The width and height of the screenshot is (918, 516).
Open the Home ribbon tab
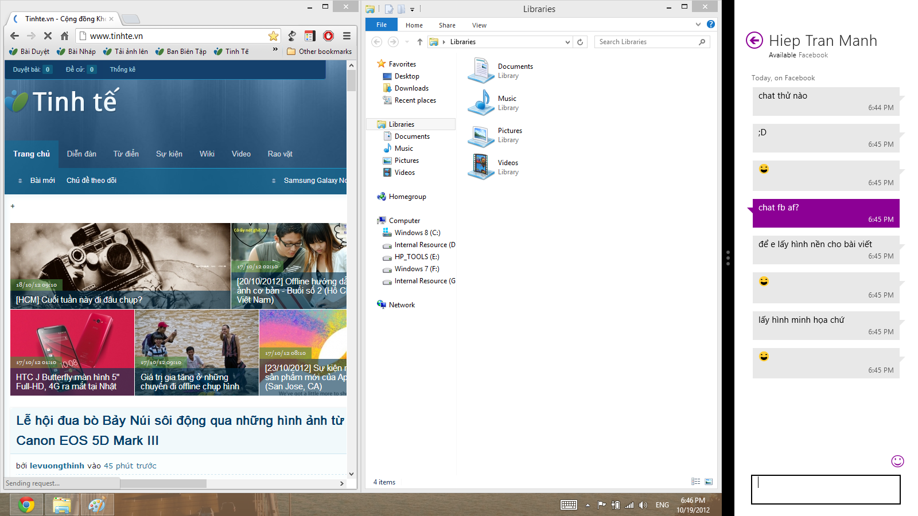coord(414,25)
